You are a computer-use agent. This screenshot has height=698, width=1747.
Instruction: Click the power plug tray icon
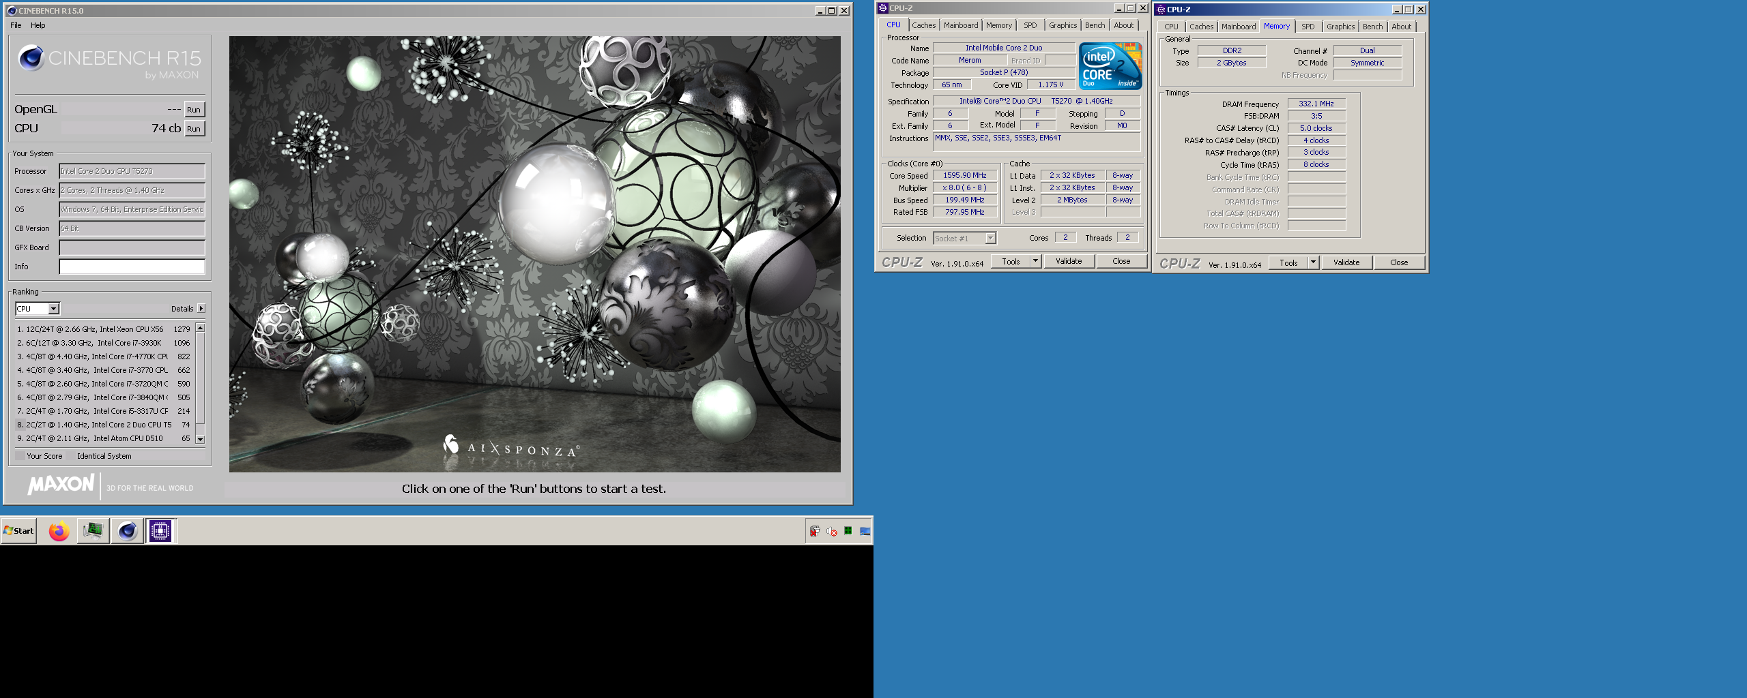pyautogui.click(x=815, y=531)
